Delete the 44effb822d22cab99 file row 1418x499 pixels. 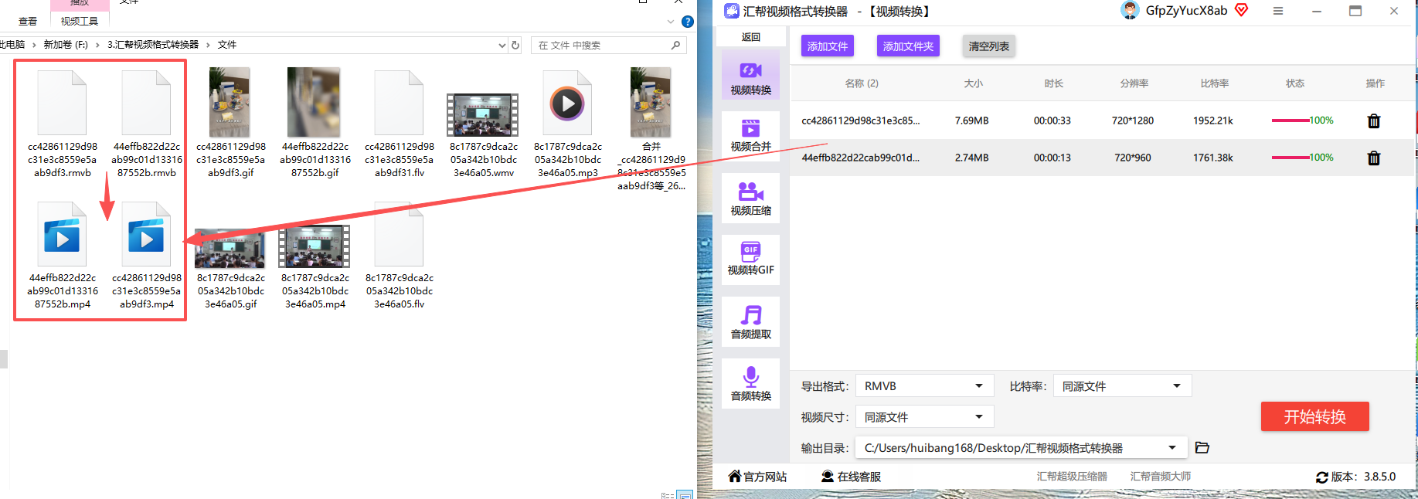tap(1373, 158)
